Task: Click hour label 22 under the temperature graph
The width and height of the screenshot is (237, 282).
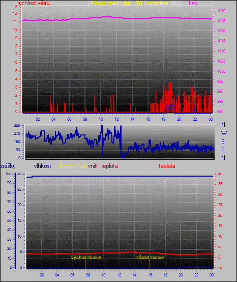Action: (196, 275)
